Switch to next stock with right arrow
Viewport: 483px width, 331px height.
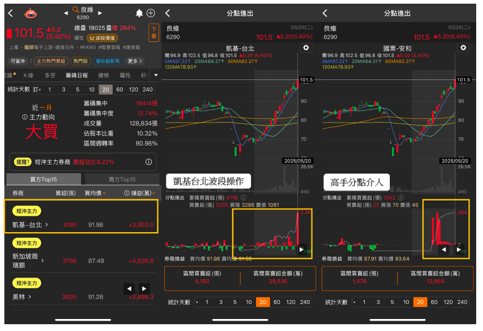pyautogui.click(x=100, y=13)
